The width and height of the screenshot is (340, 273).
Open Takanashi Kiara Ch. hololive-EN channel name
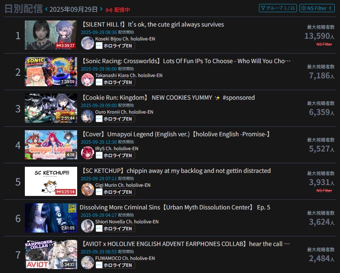click(129, 75)
